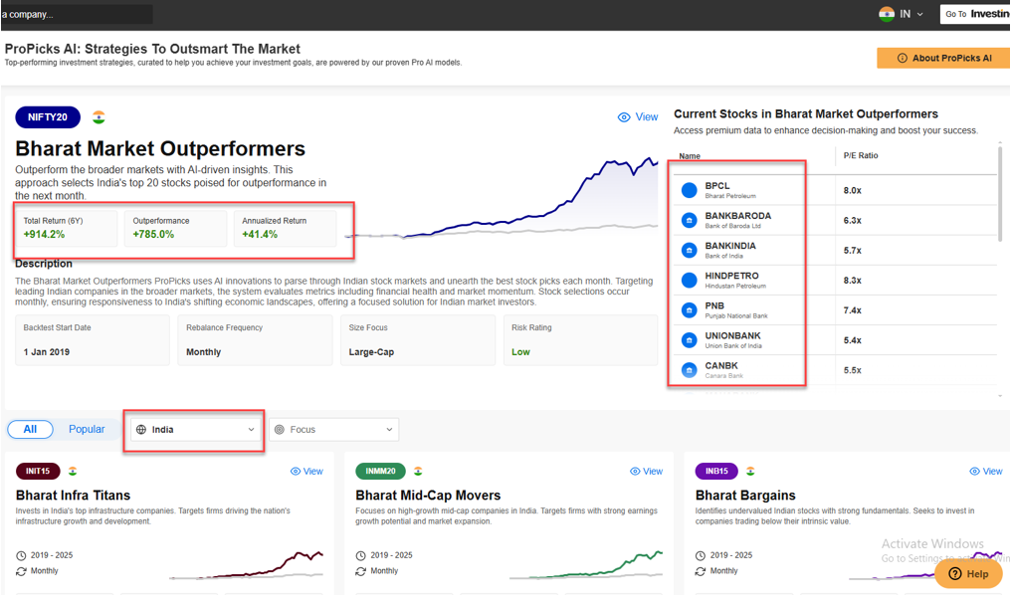Click the Hindustan Petroleum logo icon

689,281
